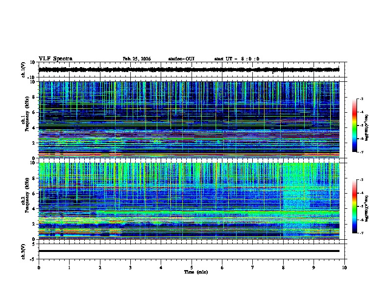Image resolution: width=388 pixels, height=300 pixels.
Task: Click the ch.1 voltage waveform trace
Action: pyautogui.click(x=189, y=70)
